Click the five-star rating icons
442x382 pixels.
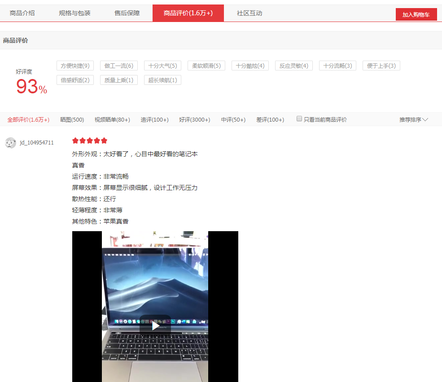point(90,141)
